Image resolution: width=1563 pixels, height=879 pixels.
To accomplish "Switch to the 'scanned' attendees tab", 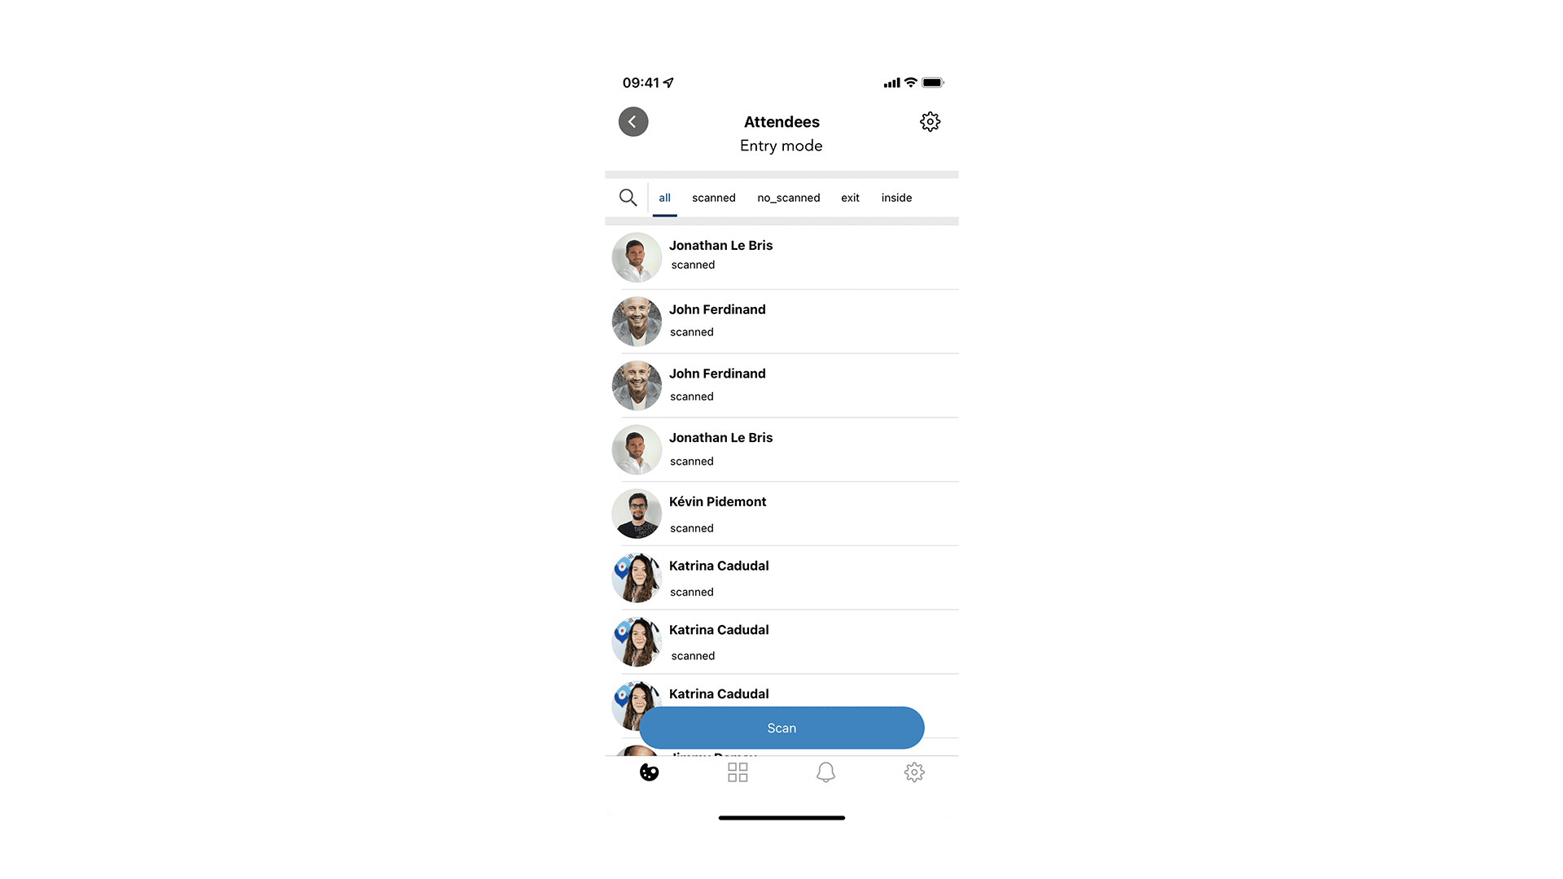I will pos(713,198).
